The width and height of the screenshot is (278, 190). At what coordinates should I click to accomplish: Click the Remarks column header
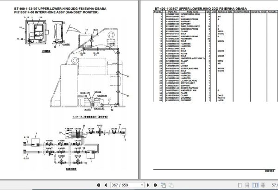click(272, 12)
